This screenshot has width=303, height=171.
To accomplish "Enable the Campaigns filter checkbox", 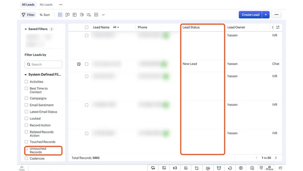I will coord(26,98).
